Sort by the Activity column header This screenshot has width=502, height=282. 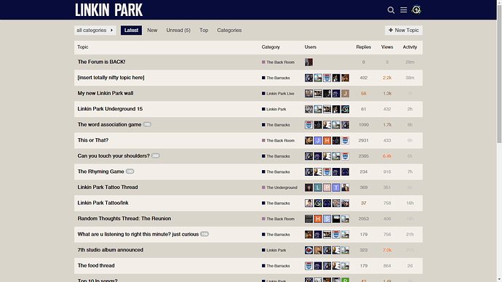[410, 47]
